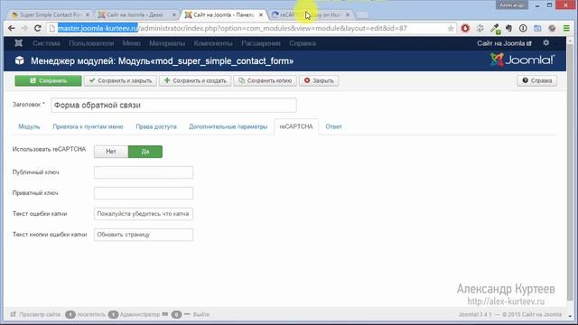Close the reCAPTCHA browser tab

(x=347, y=14)
